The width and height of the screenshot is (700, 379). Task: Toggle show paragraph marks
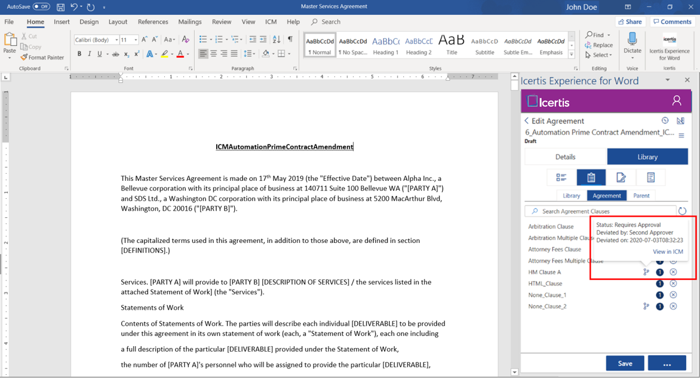(290, 39)
